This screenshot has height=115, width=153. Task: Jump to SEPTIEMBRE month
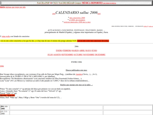[x=67, y=55]
